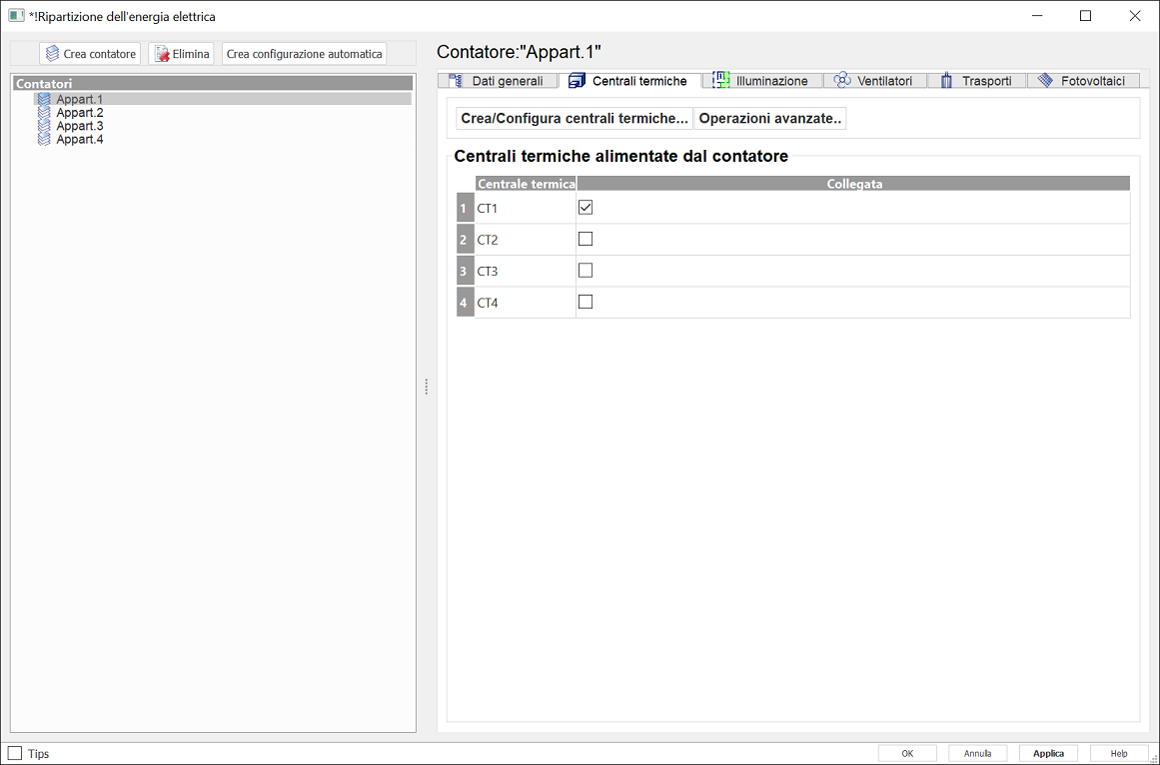Open Crea/Configura centrali termiche dialog
This screenshot has width=1160, height=765.
point(575,119)
